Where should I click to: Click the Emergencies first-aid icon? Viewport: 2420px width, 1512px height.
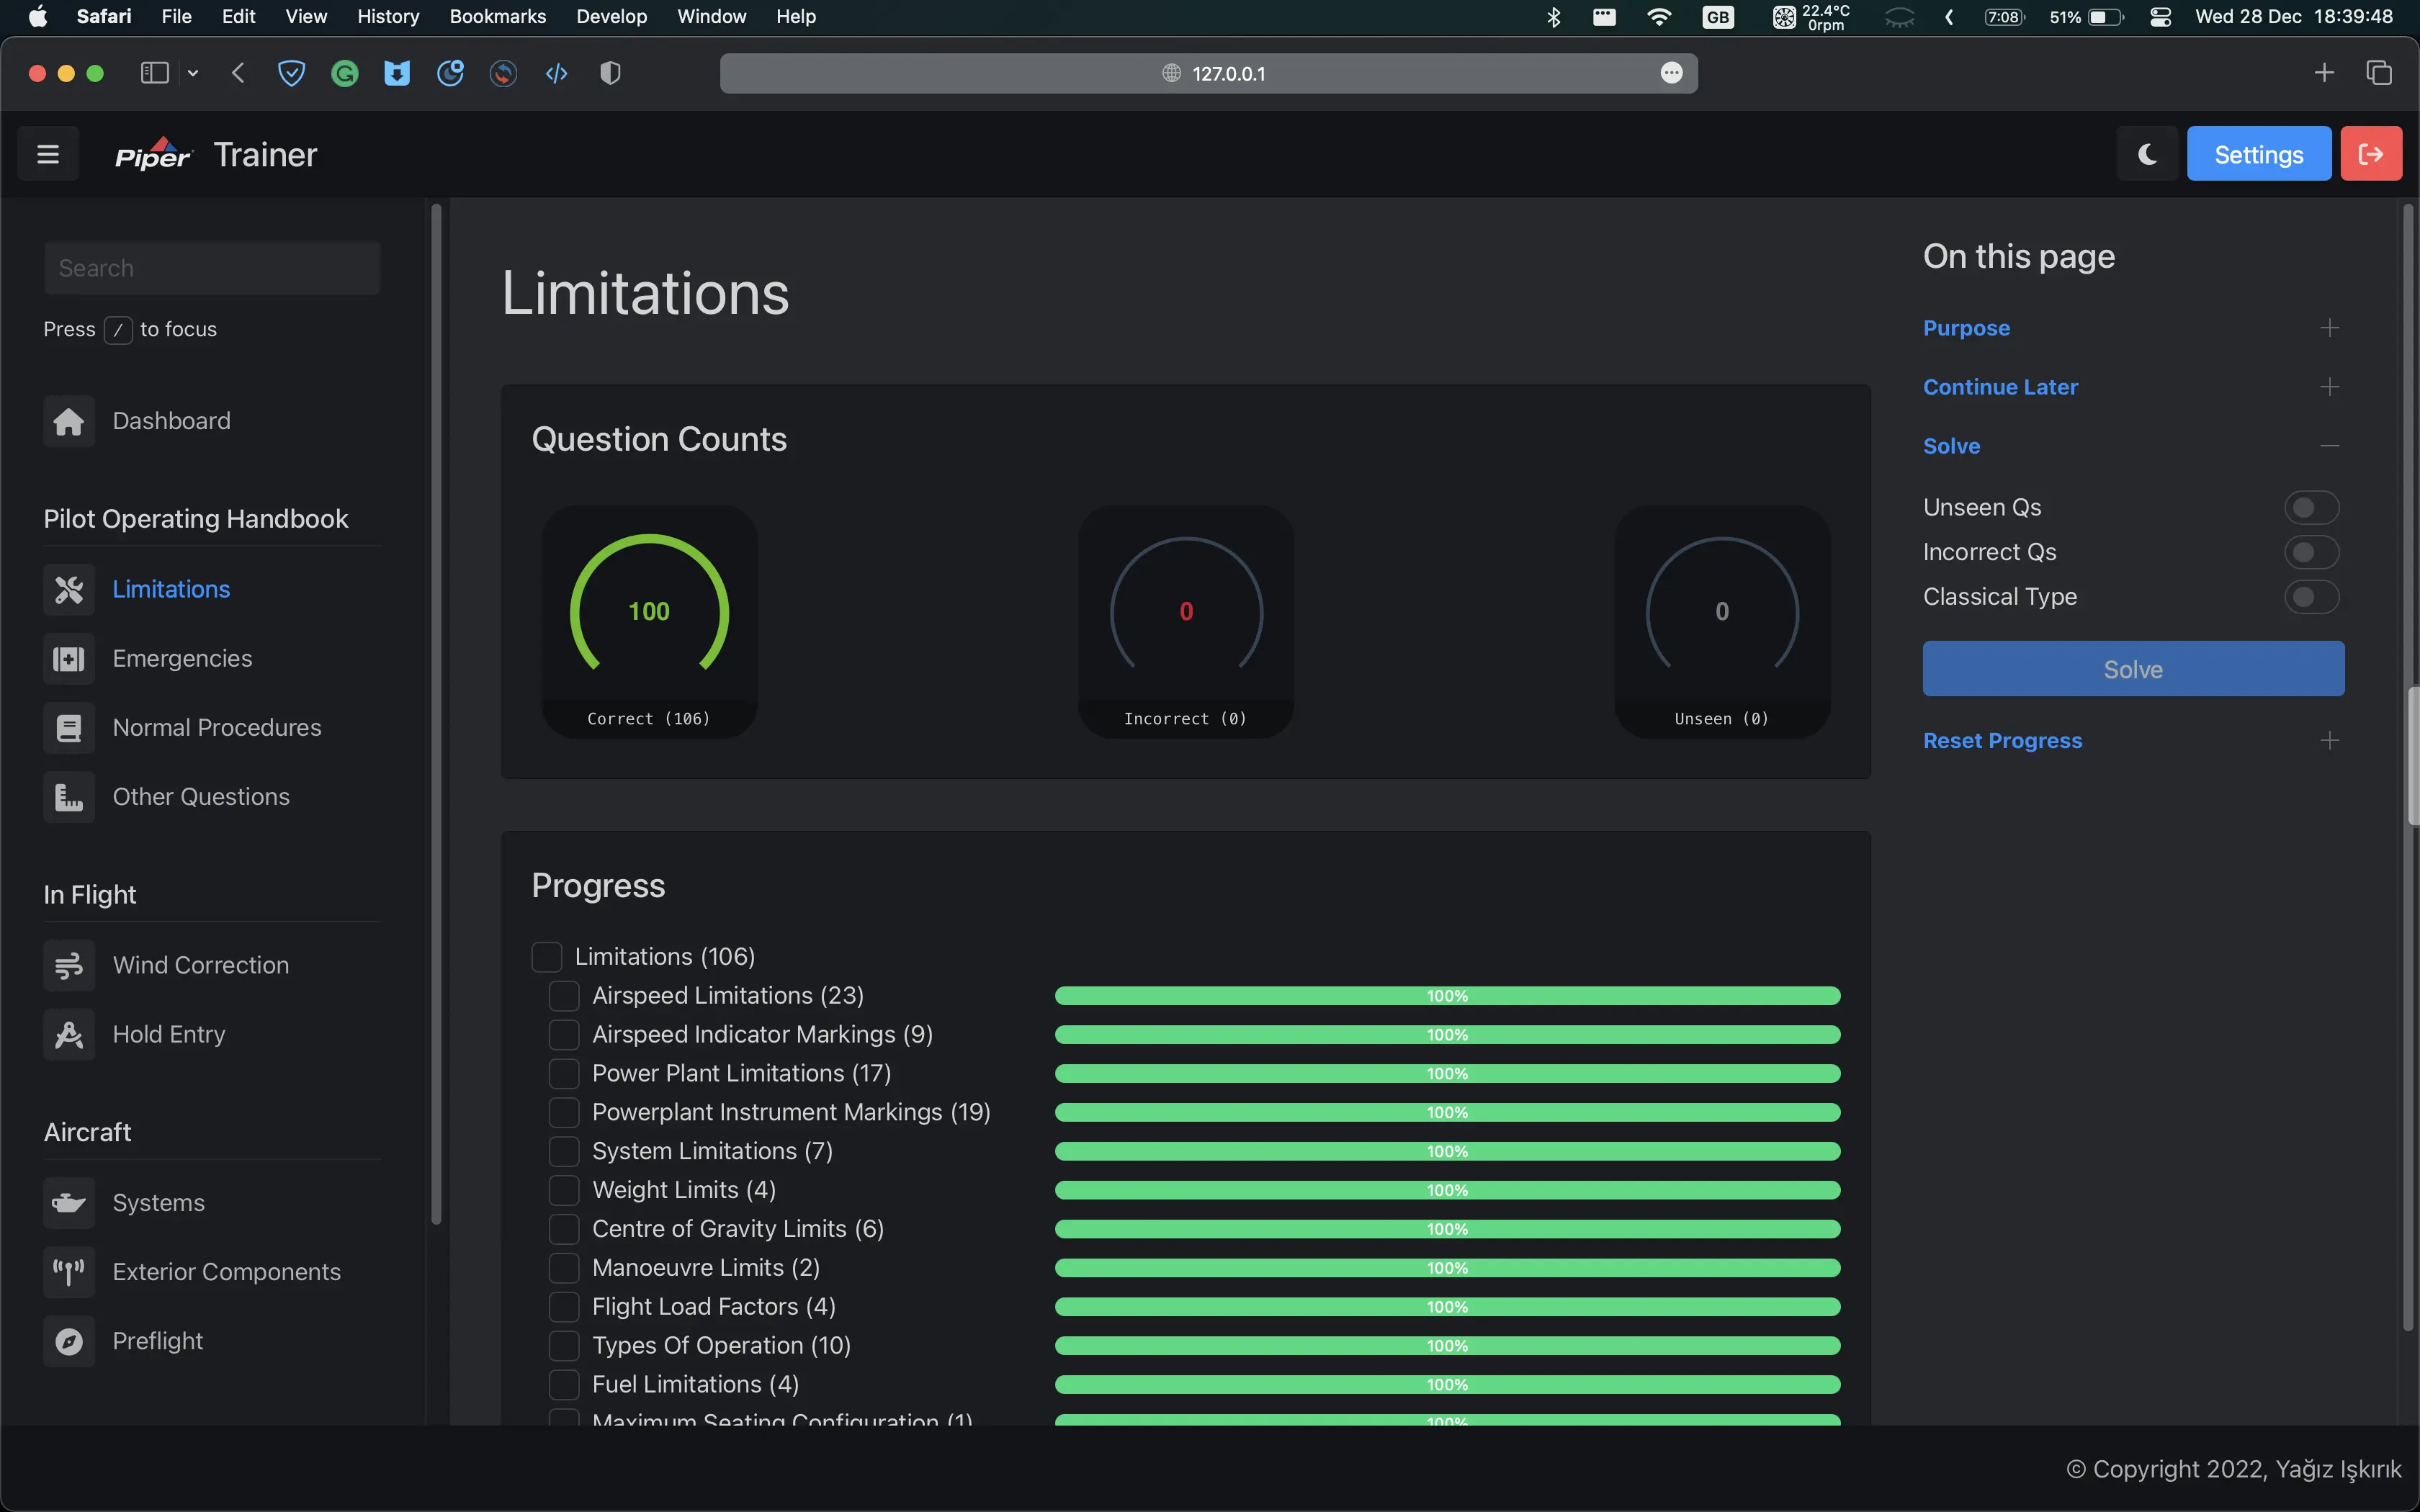pos(69,658)
